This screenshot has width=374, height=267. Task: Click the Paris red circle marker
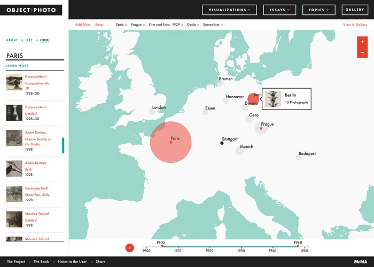(x=171, y=143)
